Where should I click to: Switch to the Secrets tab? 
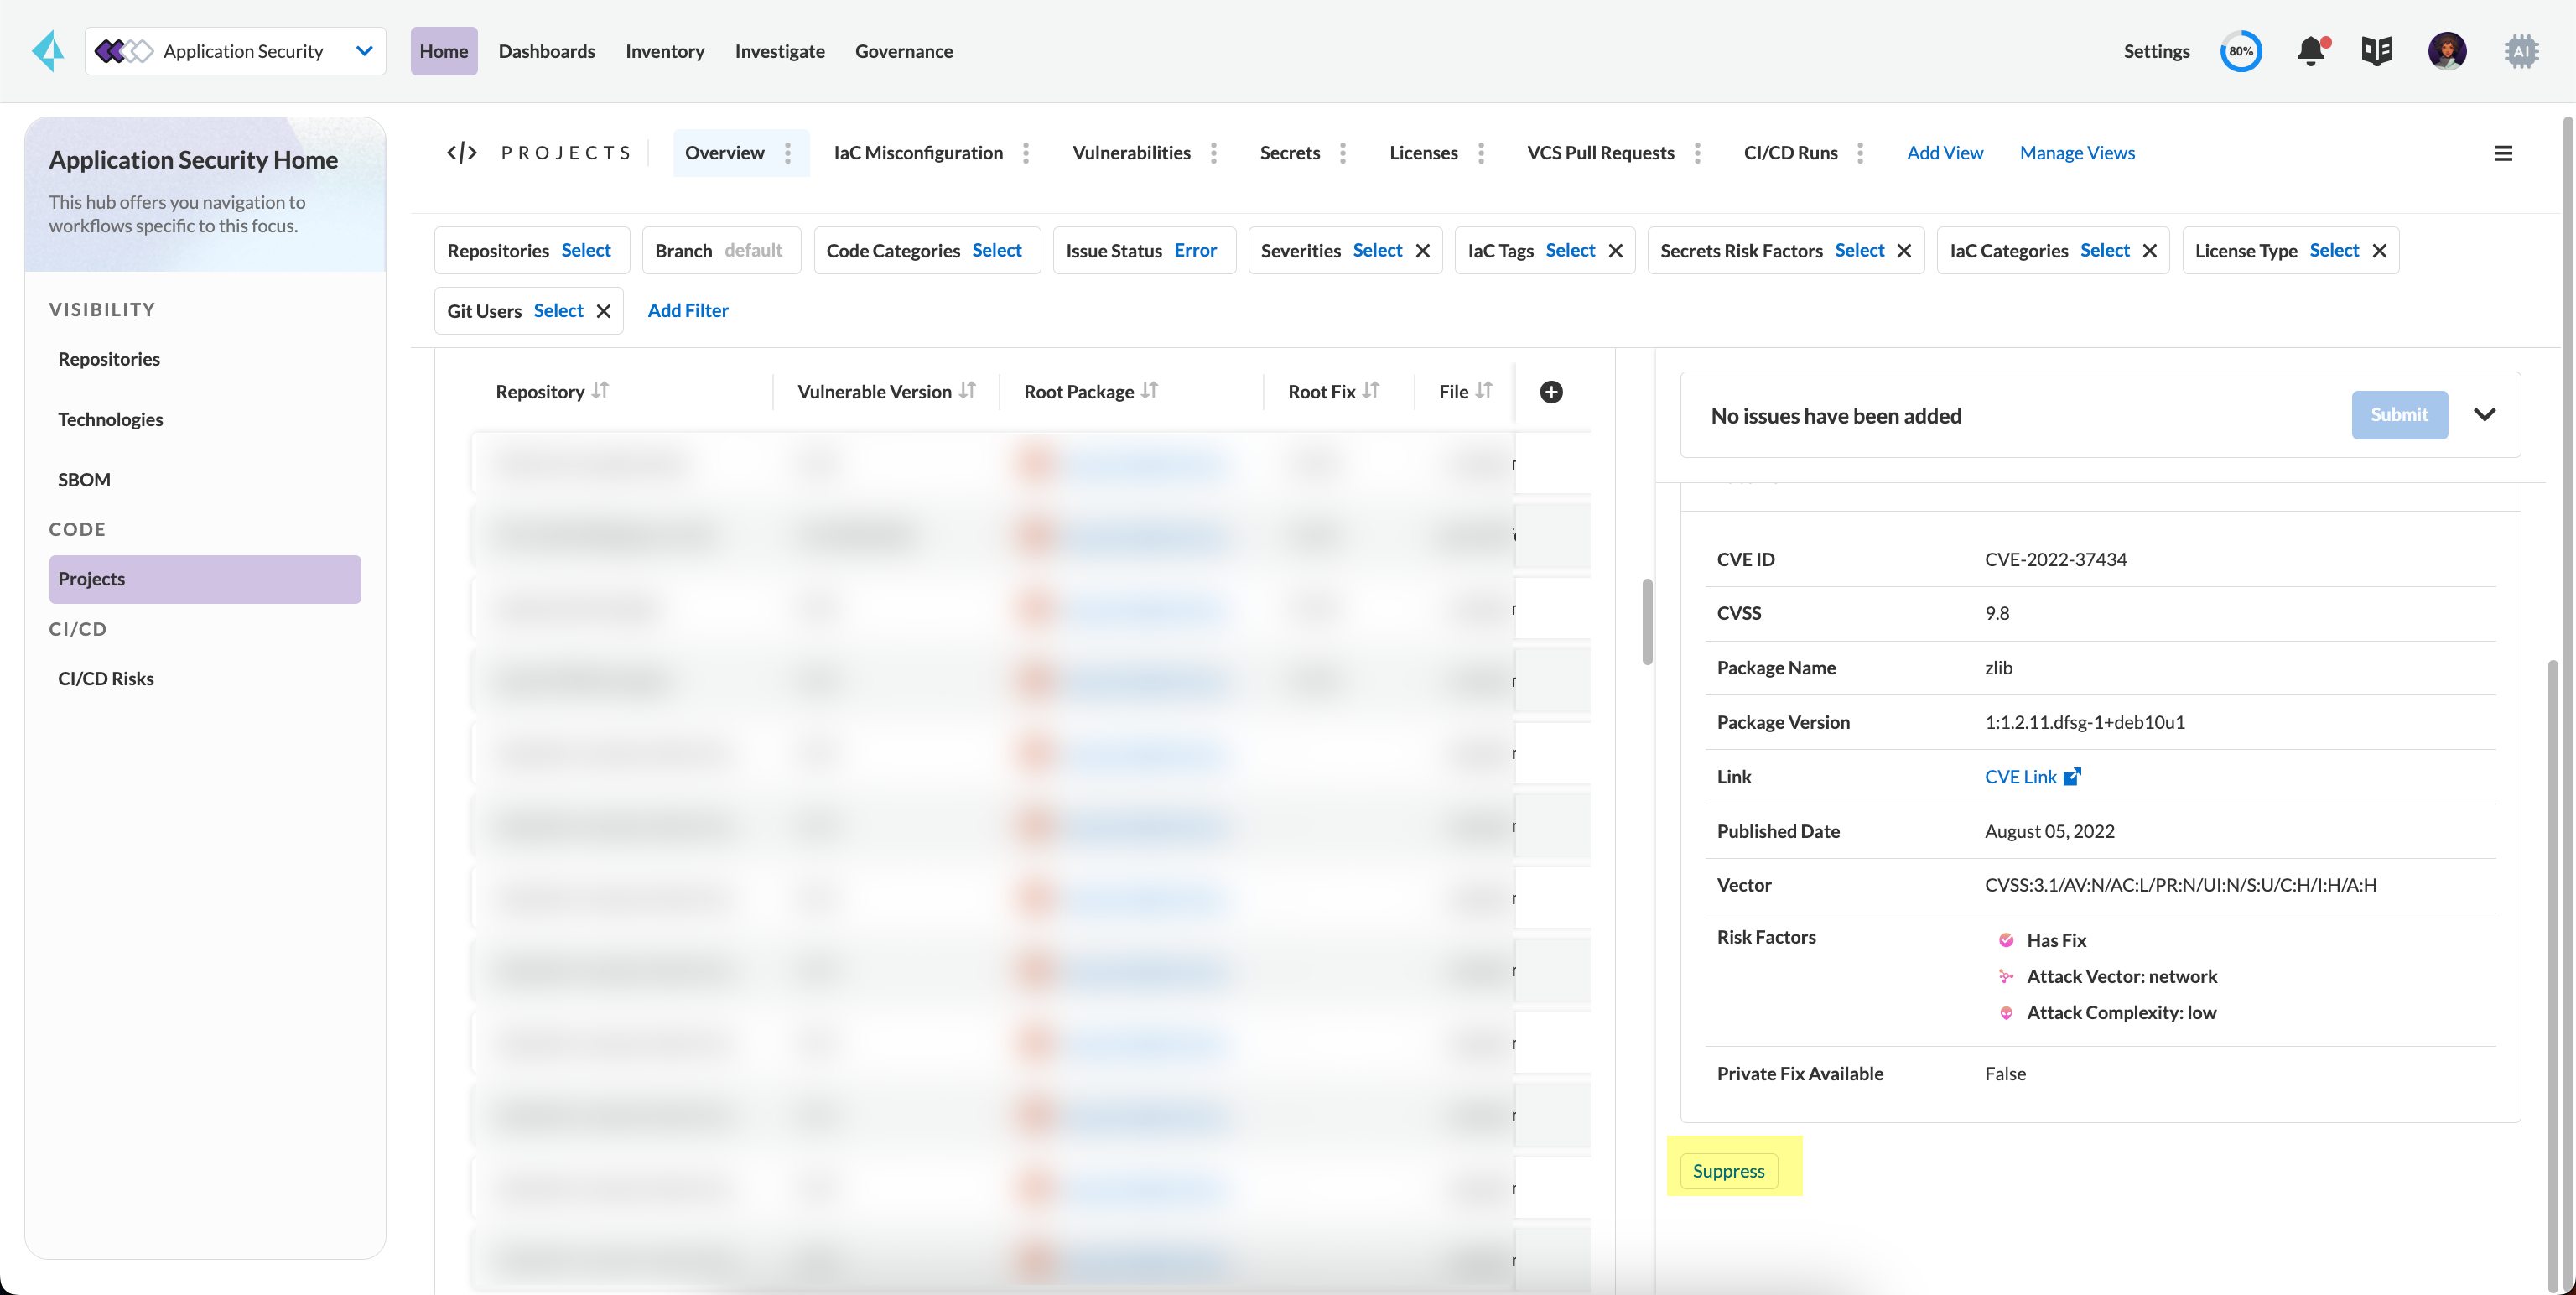tap(1290, 153)
